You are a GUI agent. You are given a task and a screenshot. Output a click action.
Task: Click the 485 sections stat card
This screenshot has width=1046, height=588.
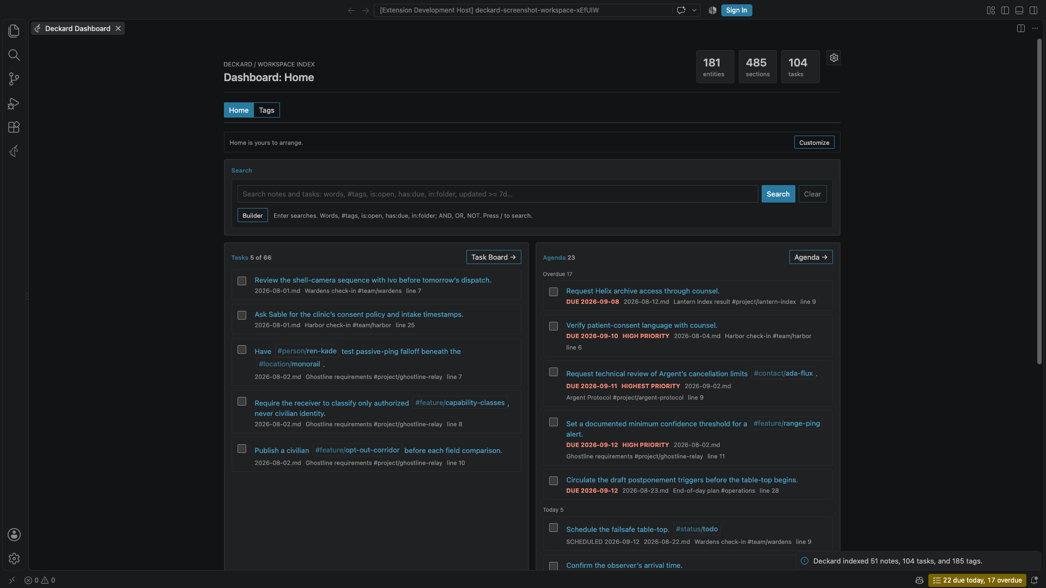coord(757,67)
